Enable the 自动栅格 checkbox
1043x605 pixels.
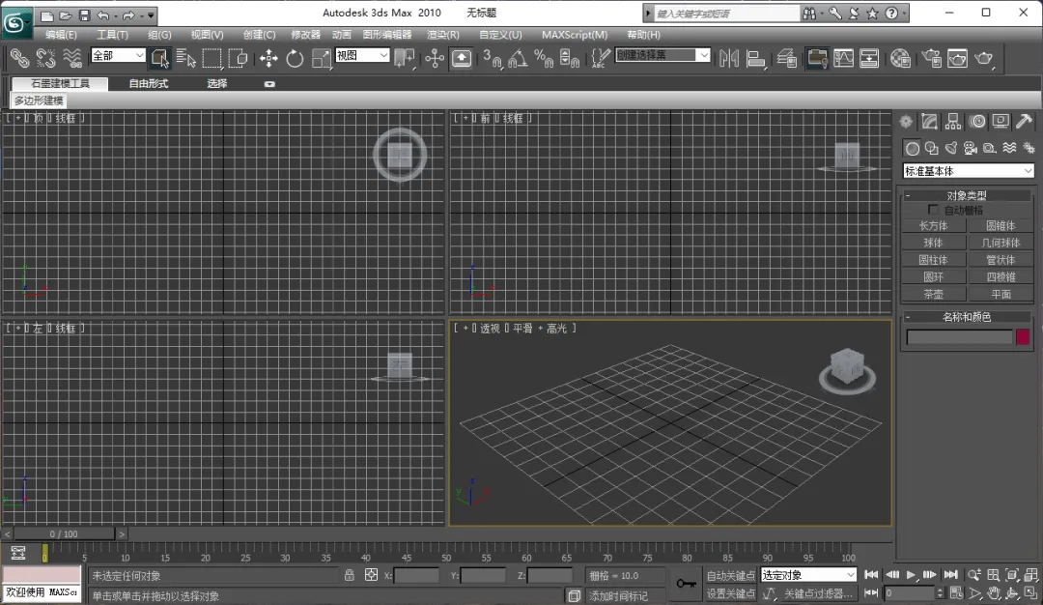click(x=933, y=210)
